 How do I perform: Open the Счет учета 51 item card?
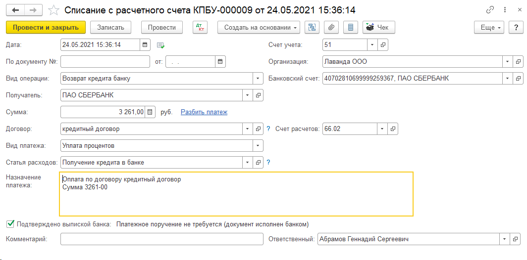click(x=383, y=44)
